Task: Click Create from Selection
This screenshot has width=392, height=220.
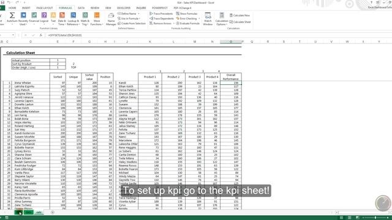Action: 132,23
